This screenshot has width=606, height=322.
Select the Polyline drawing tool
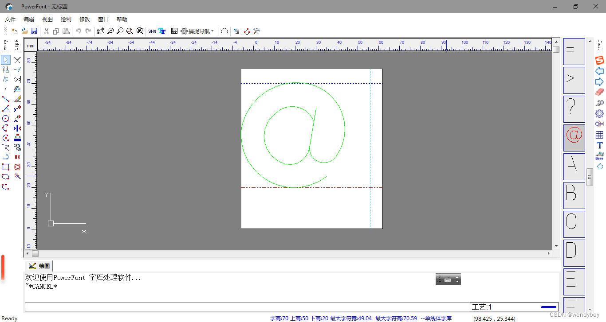(6, 147)
